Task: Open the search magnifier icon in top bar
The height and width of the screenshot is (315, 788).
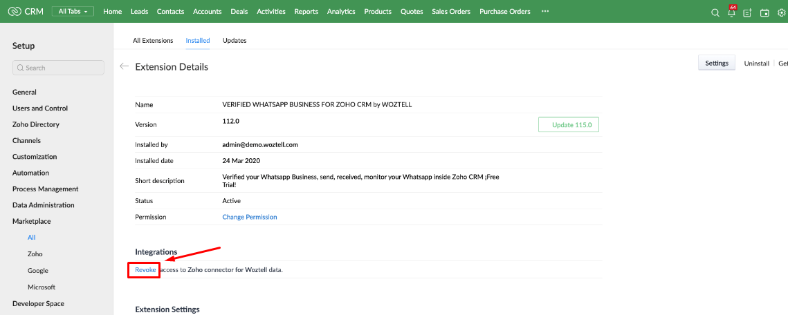Action: (715, 13)
